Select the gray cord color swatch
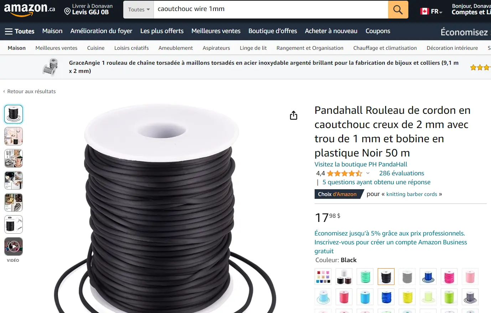This screenshot has height=313, width=491. [407, 276]
